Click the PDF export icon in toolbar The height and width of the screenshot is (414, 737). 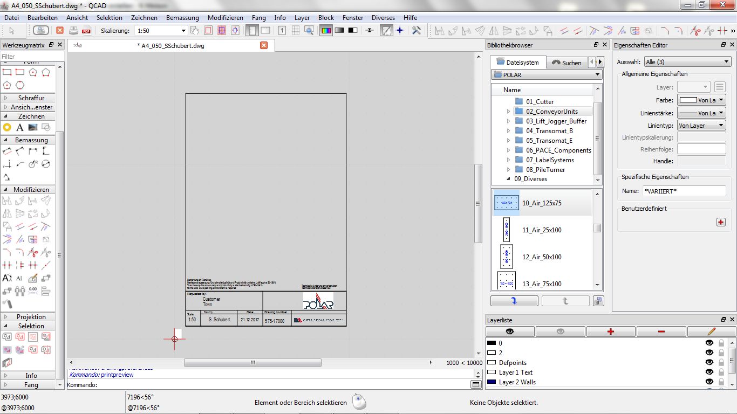point(86,31)
